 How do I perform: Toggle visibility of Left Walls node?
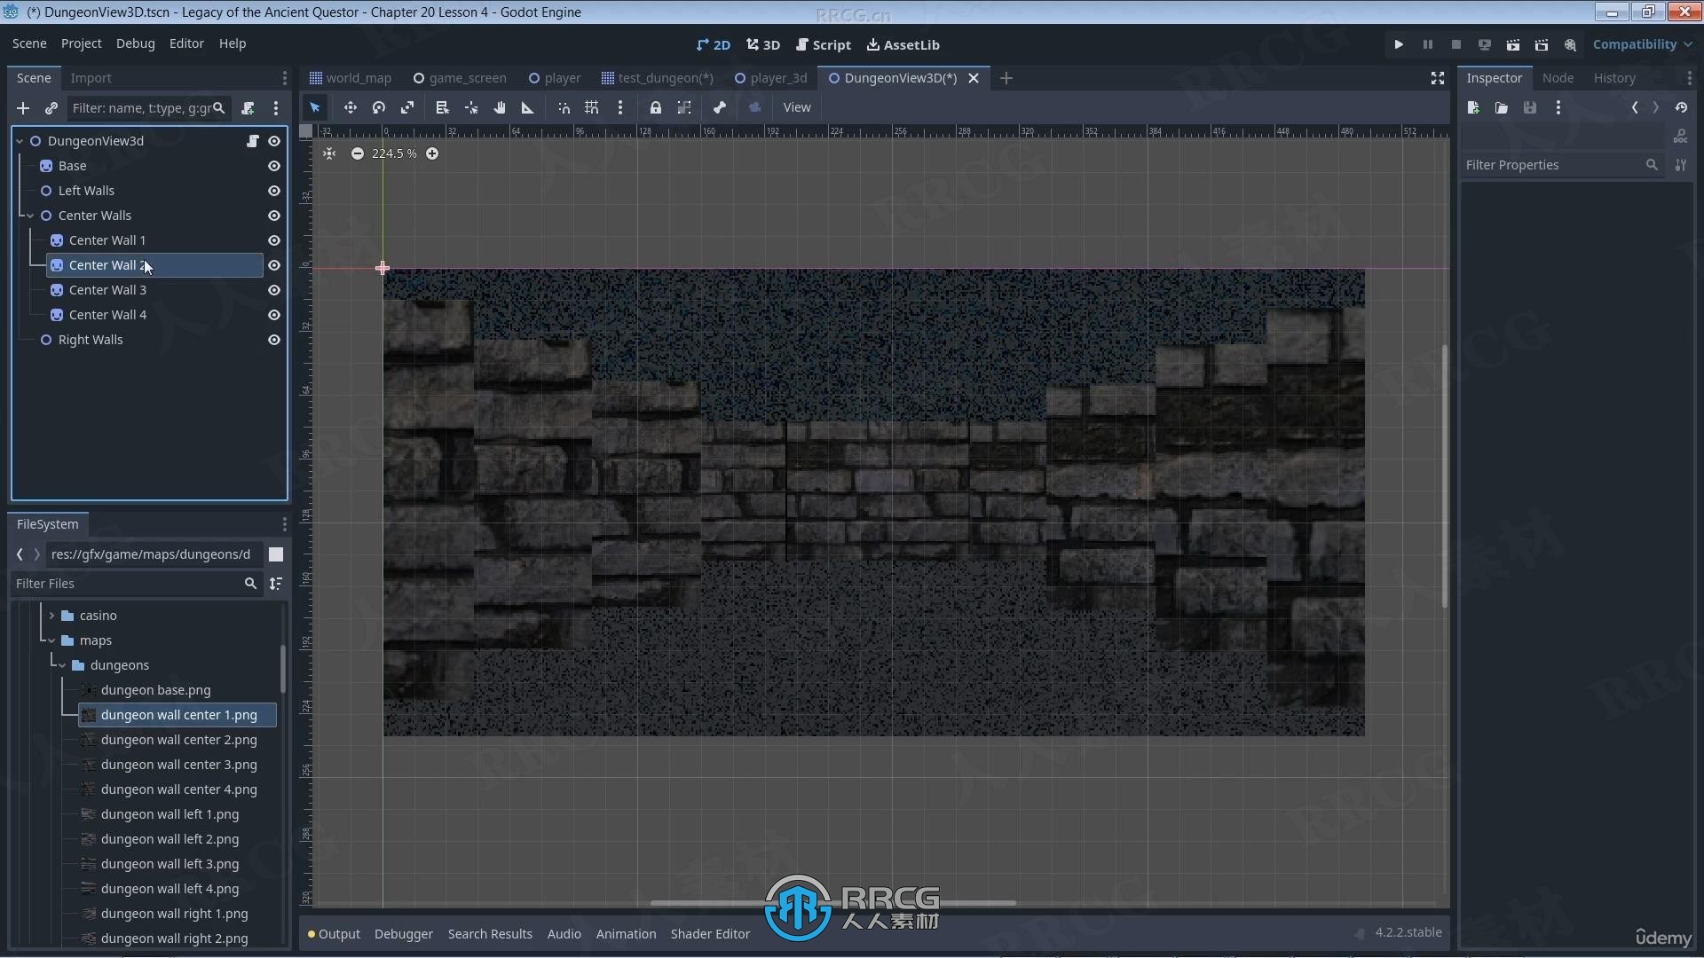pyautogui.click(x=272, y=191)
